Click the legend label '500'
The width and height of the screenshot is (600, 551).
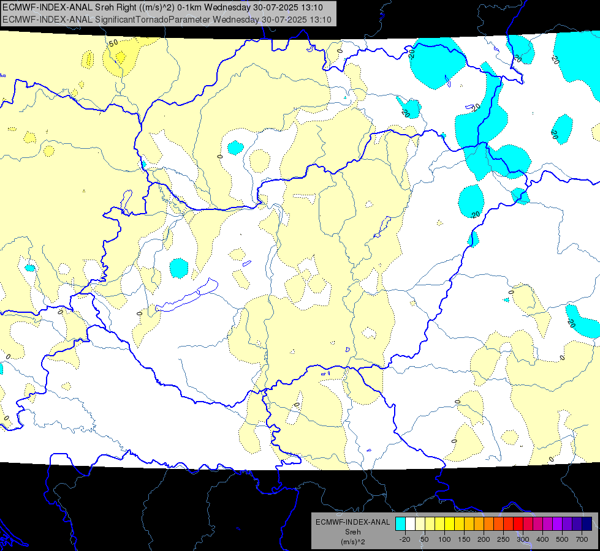click(562, 539)
